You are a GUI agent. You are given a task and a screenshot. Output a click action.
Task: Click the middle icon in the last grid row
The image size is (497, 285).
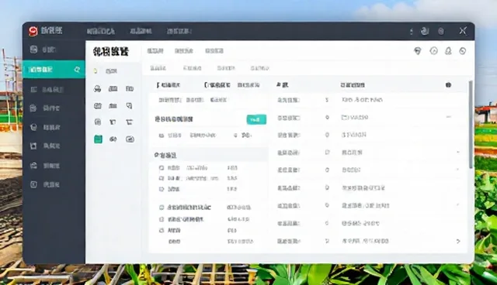point(113,139)
